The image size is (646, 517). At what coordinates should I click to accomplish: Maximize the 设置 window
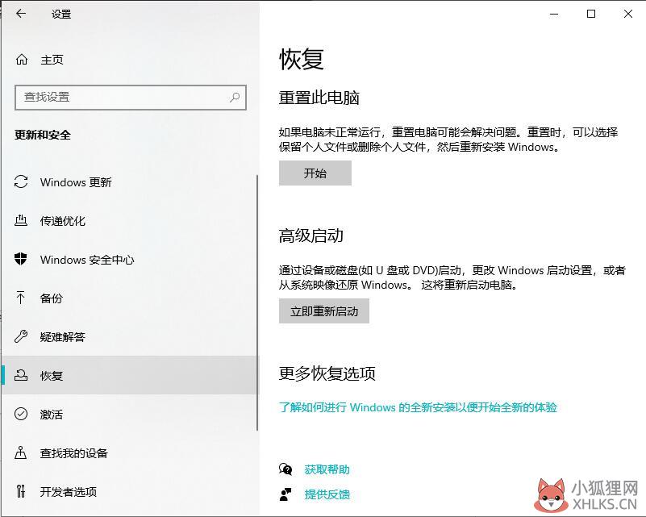coord(591,14)
